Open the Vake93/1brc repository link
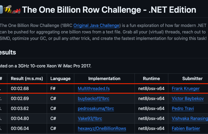The image size is (208, 134). coord(91,118)
